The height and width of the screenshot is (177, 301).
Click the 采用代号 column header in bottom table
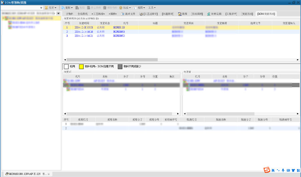[83, 120]
